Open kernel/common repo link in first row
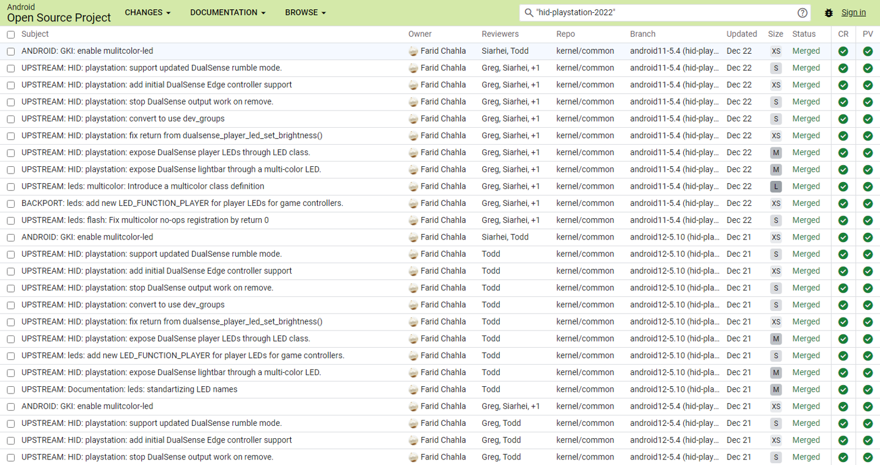Viewport: 880px width, 465px height. 585,51
